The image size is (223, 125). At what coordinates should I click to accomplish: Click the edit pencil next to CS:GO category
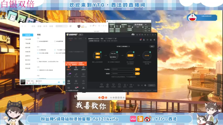click(x=116, y=39)
